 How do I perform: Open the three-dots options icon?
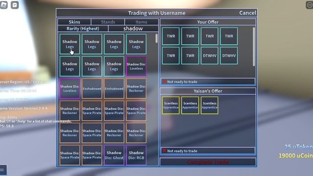click(x=310, y=5)
